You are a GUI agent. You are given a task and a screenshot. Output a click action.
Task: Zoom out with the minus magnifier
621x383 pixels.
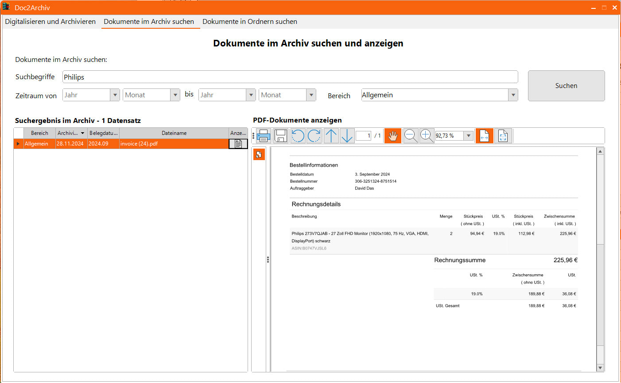click(411, 136)
